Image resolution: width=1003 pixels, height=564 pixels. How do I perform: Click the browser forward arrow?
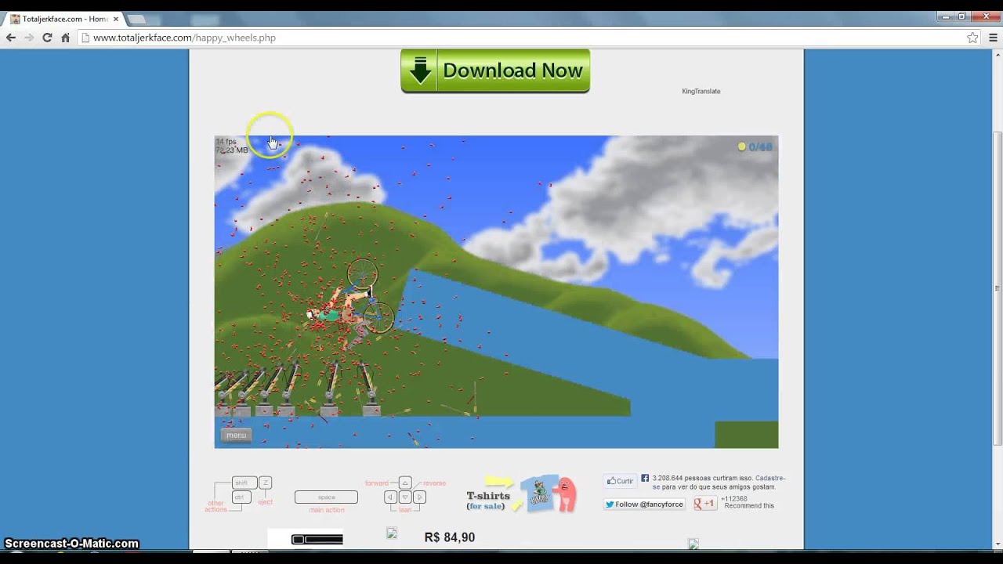(29, 38)
